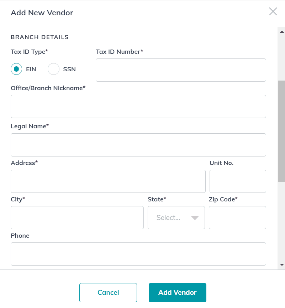Click the Address input field
Image resolution: width=285 pixels, height=308 pixels.
coord(108,181)
